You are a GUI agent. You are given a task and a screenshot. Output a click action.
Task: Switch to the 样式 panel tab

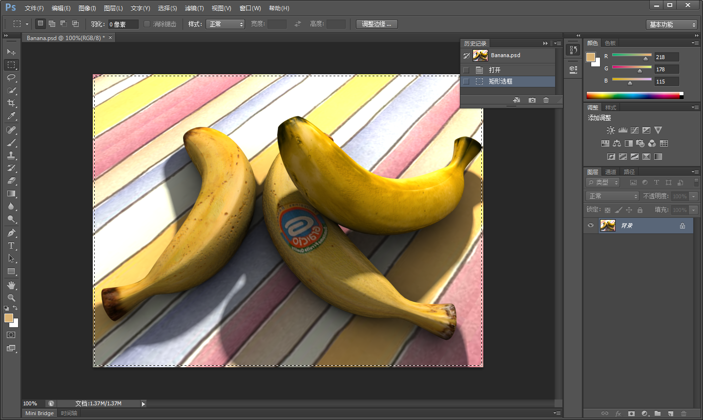[x=611, y=107]
